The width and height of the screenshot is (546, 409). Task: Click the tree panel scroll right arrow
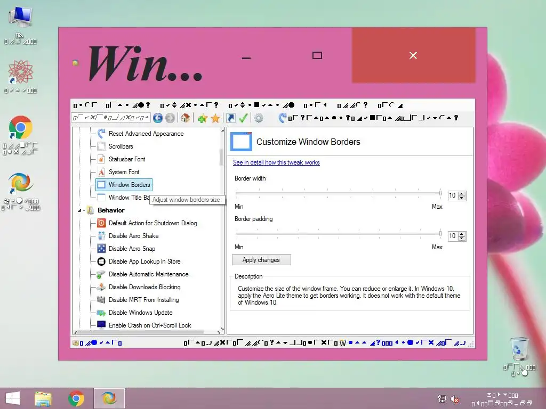(x=219, y=332)
